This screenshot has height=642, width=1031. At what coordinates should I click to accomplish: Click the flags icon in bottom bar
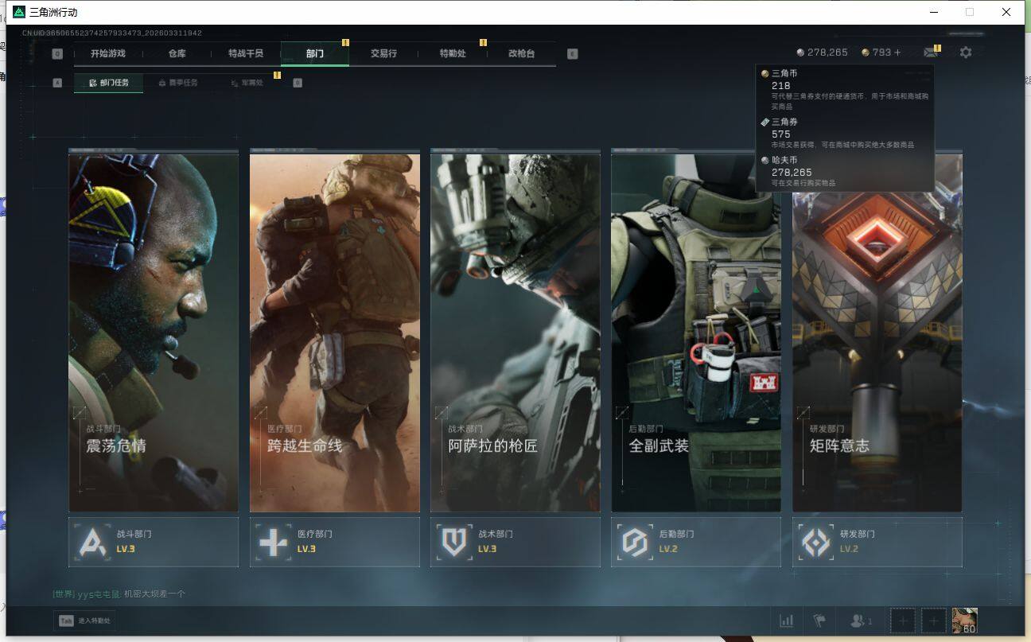[819, 621]
